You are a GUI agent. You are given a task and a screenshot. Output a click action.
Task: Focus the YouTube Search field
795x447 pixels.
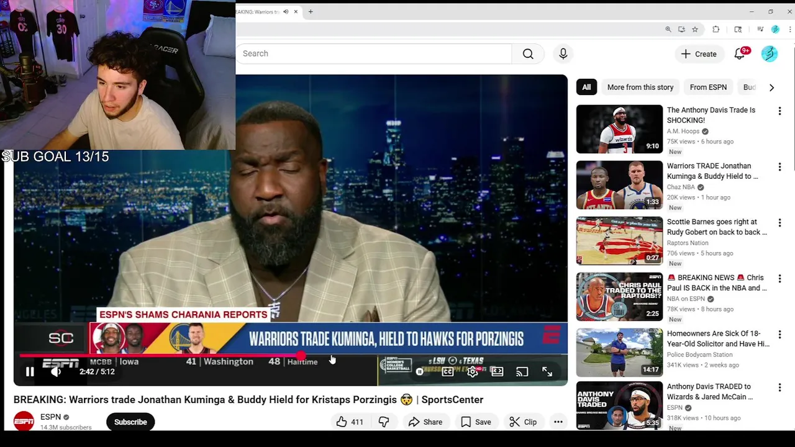373,54
